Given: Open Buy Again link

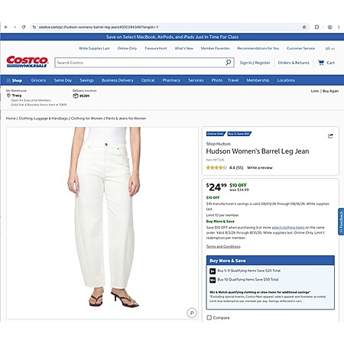Looking at the screenshot, I should [330, 91].
